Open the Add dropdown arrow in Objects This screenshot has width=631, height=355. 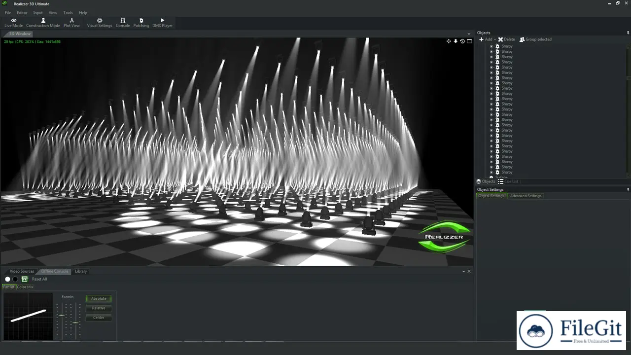(494, 39)
